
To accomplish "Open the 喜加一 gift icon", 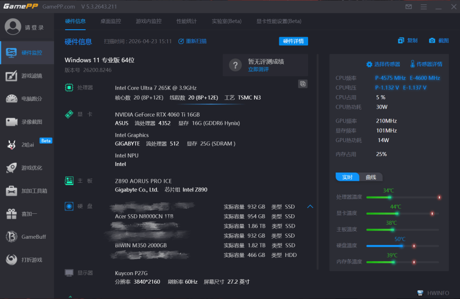I will (x=11, y=213).
